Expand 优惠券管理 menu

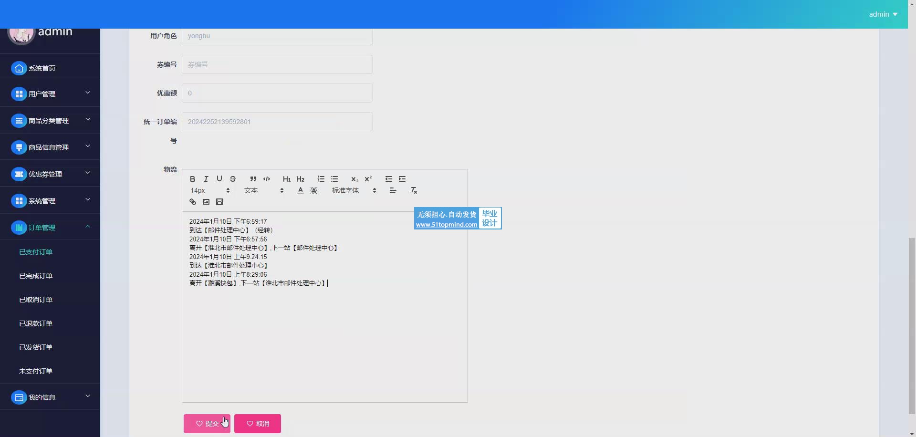coord(50,174)
